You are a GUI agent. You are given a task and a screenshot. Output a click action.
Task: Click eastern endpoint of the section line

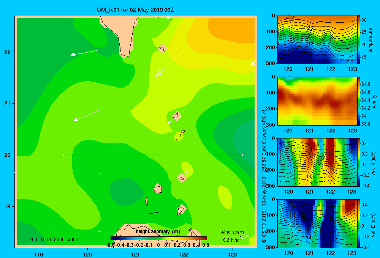(x=242, y=155)
